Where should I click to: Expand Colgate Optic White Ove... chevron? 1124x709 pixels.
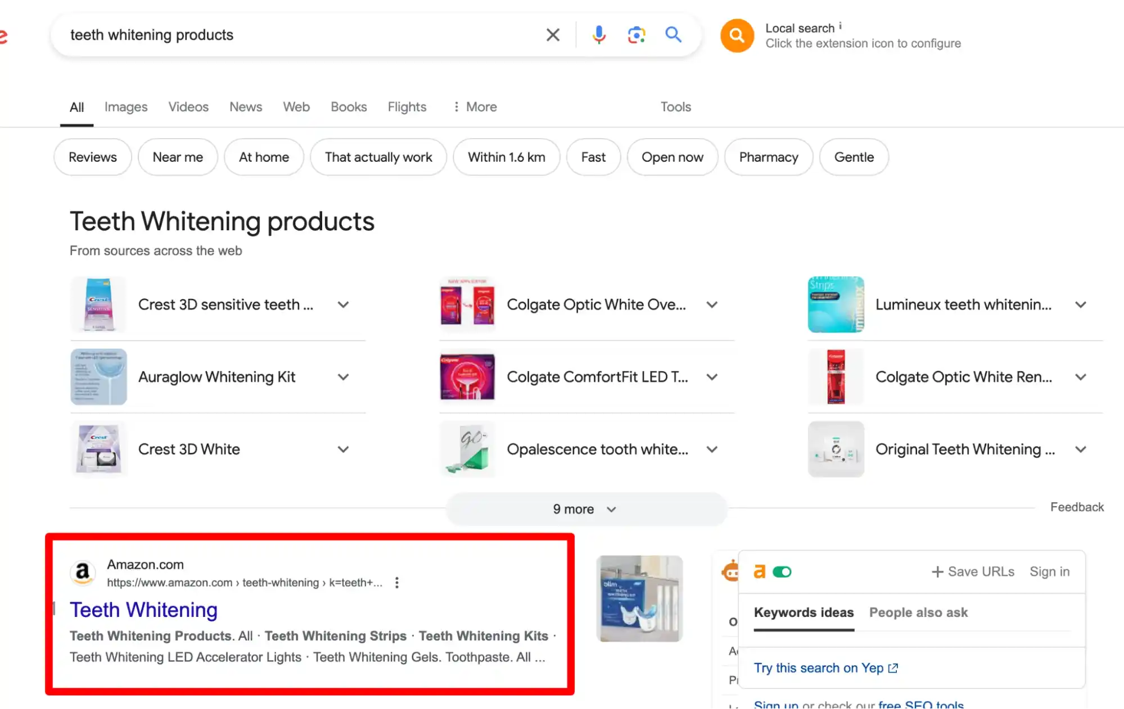(712, 304)
